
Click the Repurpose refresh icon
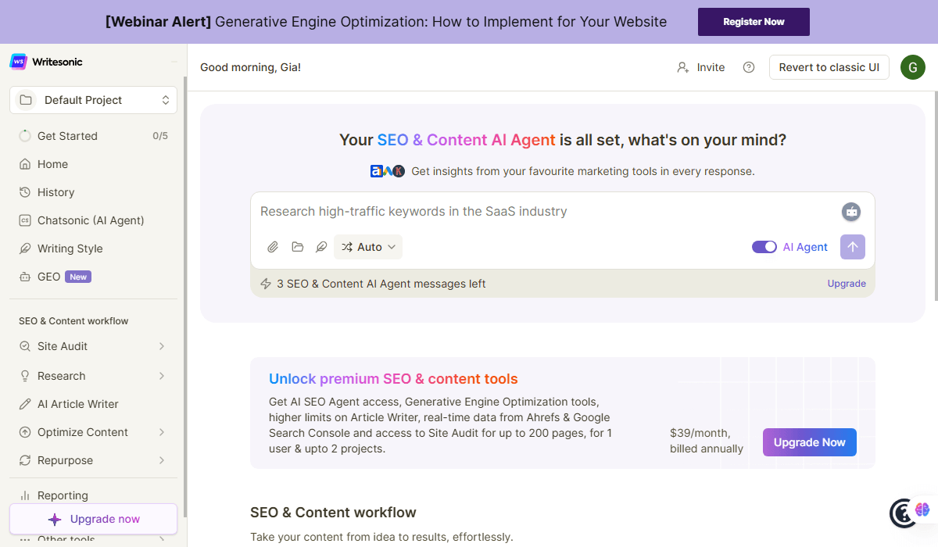[x=25, y=460]
